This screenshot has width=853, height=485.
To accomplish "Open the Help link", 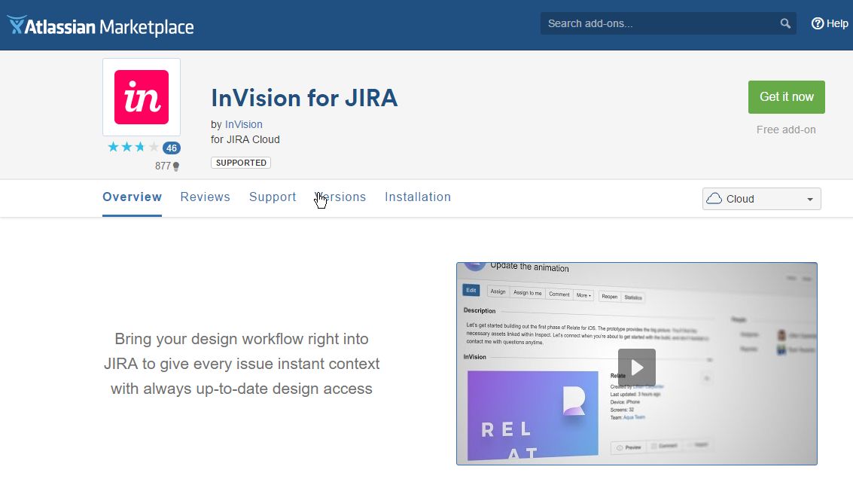I will (830, 23).
